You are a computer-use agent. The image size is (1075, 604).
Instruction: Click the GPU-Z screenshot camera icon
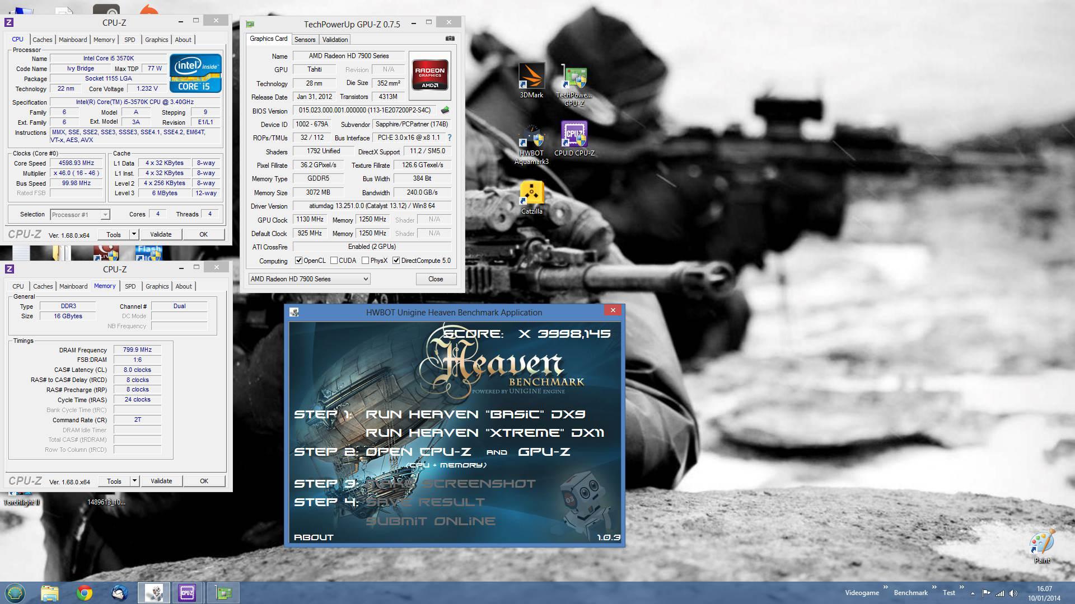pyautogui.click(x=450, y=39)
